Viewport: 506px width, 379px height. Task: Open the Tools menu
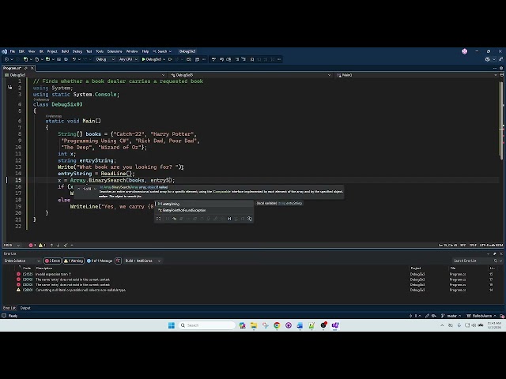100,51
